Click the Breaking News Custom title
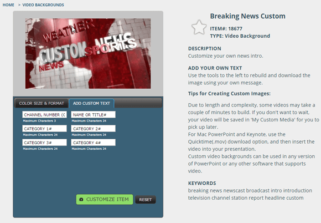 pyautogui.click(x=247, y=16)
